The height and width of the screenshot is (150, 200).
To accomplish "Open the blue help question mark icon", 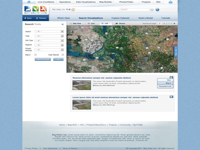I will point(157,10).
